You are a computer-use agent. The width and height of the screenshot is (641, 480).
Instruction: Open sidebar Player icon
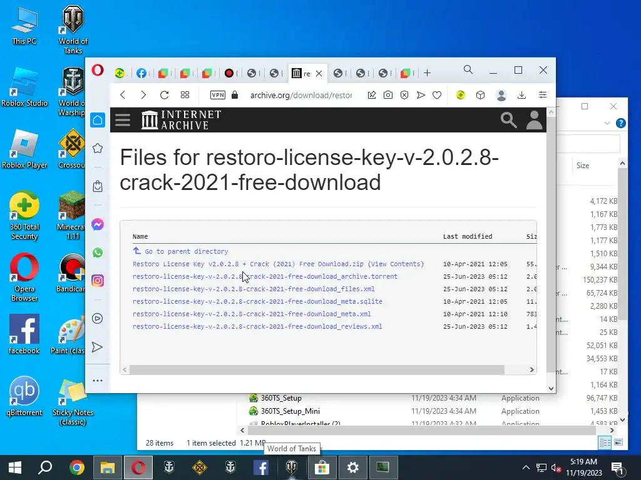tap(97, 318)
